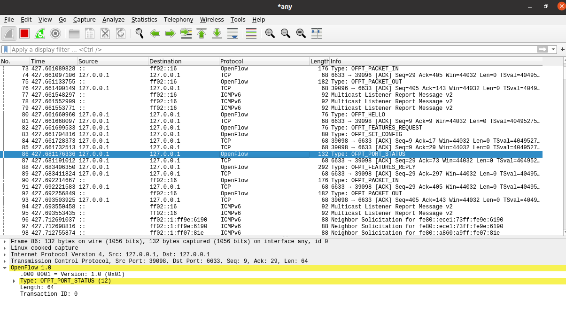566x322 pixels.
Task: Open the Capture menu
Action: coord(85,20)
